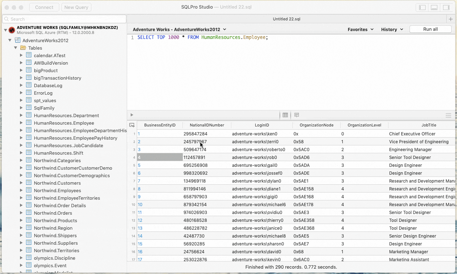Click the calendar.ATest table icon
Screen dimensions: 457x274
[29, 55]
